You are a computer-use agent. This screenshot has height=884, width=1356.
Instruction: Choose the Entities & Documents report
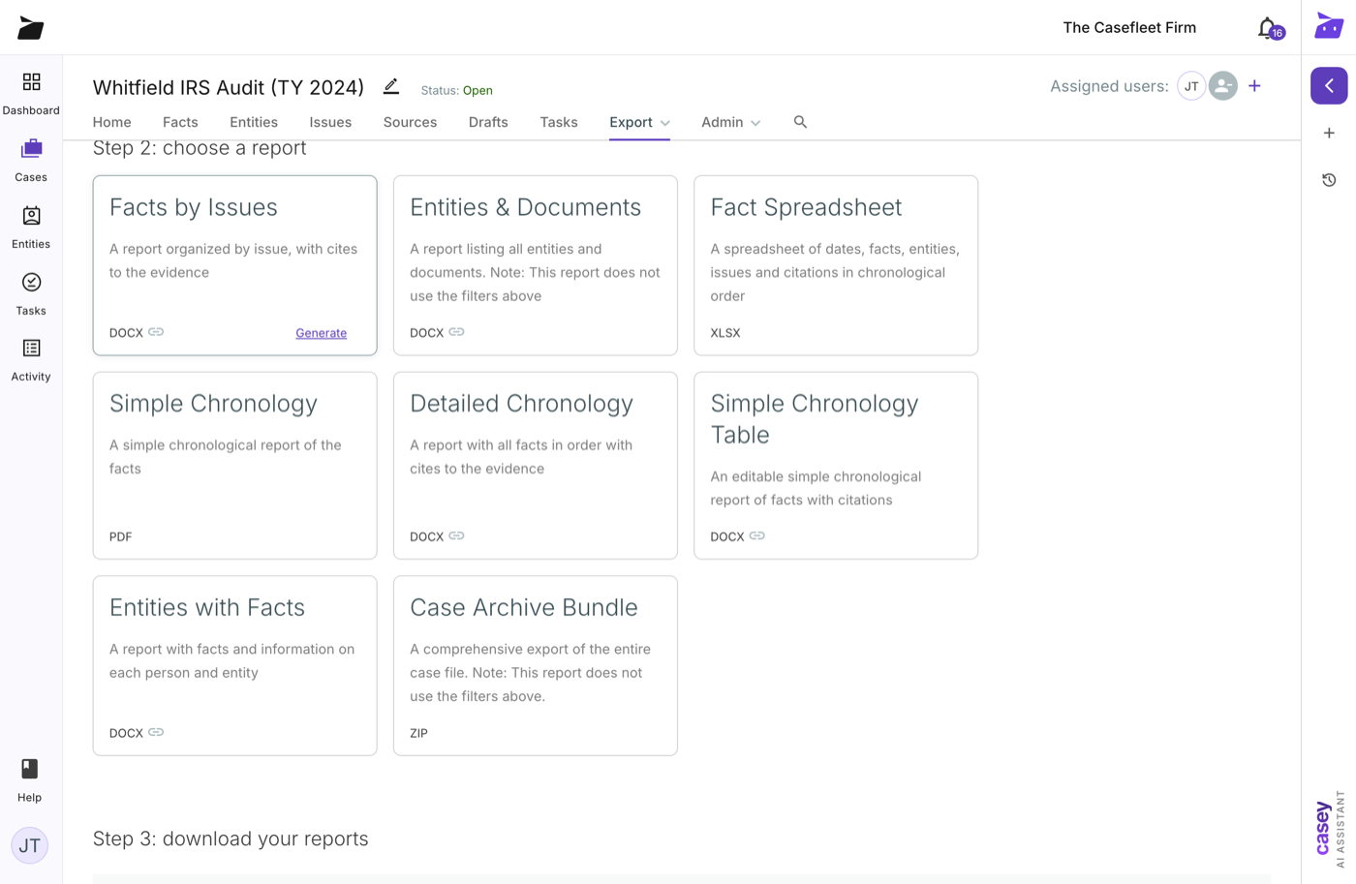pos(536,265)
